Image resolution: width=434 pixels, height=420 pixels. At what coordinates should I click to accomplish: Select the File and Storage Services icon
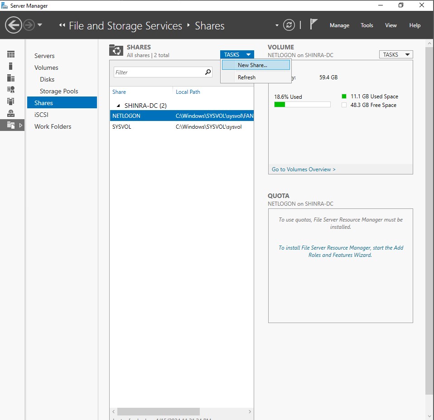[11, 125]
